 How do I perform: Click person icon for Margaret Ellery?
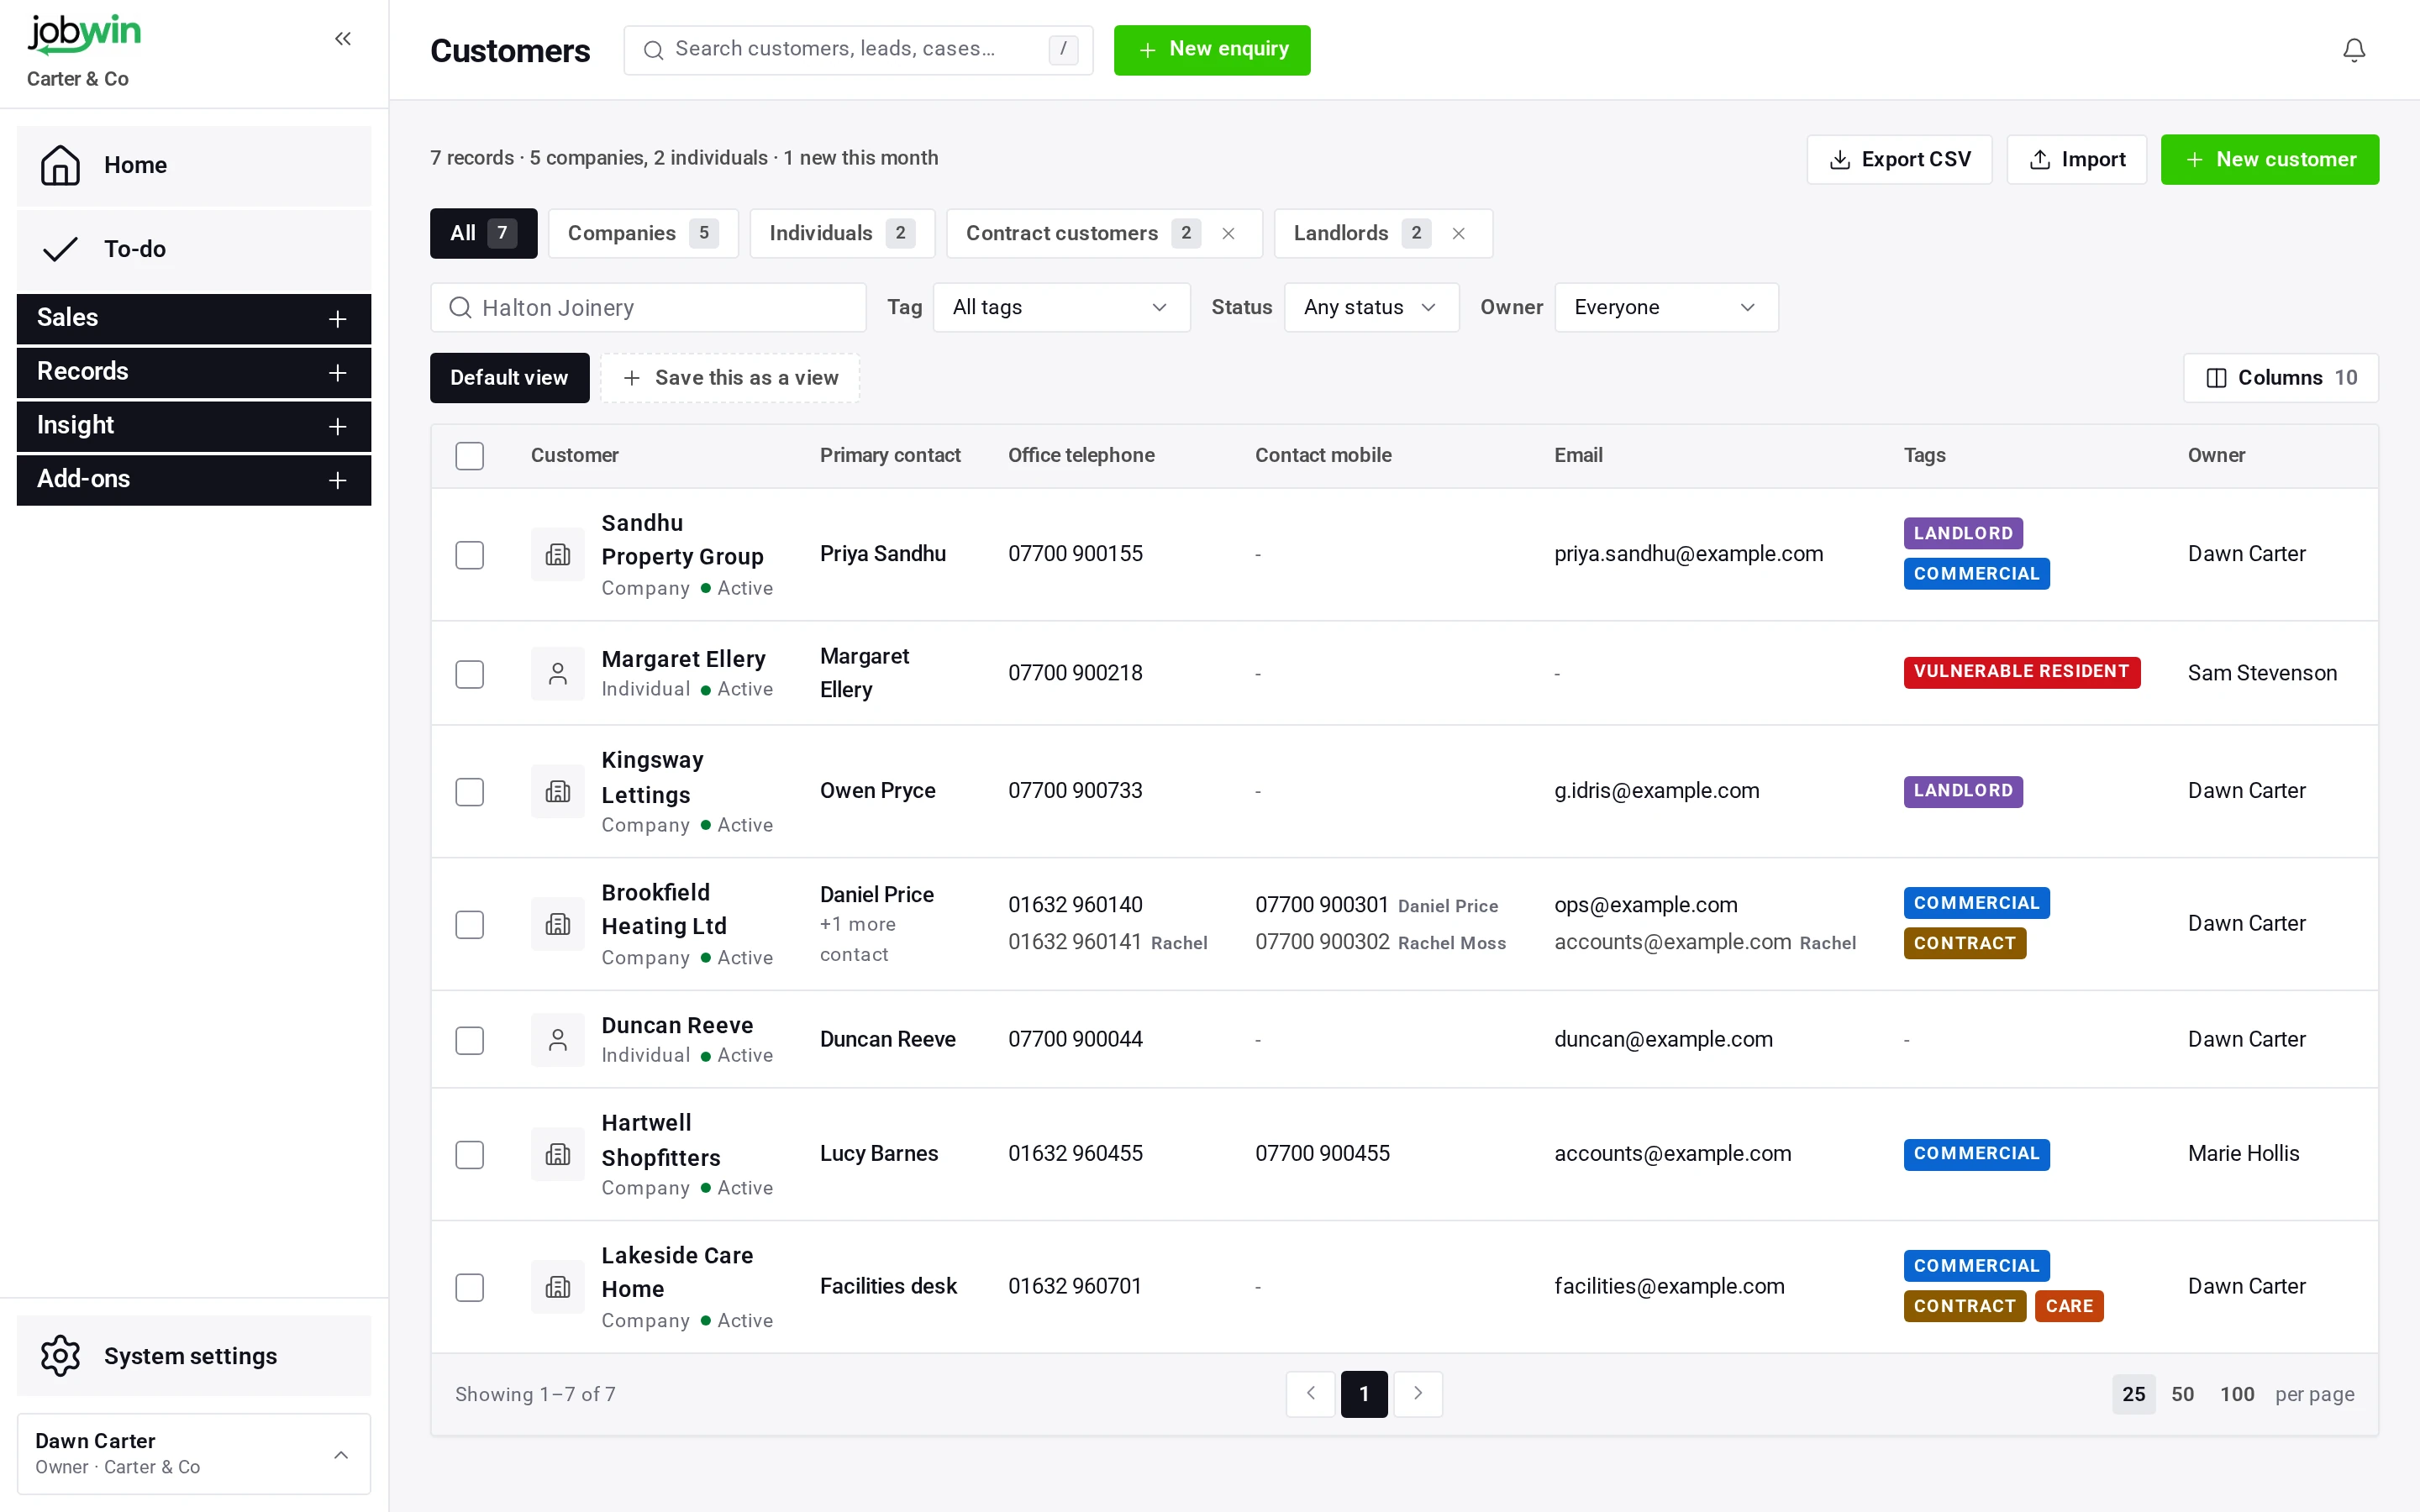[558, 674]
